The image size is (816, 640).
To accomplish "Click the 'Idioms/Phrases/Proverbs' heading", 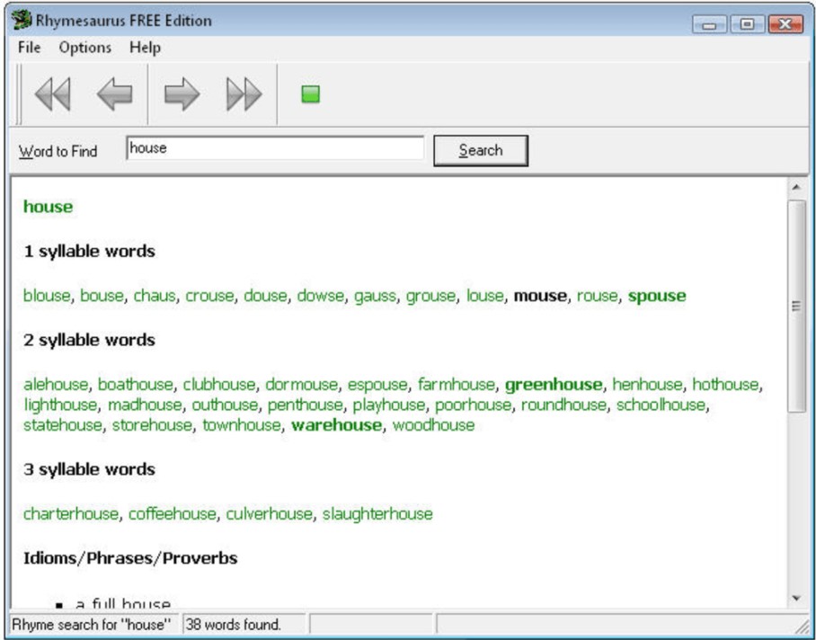I will [130, 559].
